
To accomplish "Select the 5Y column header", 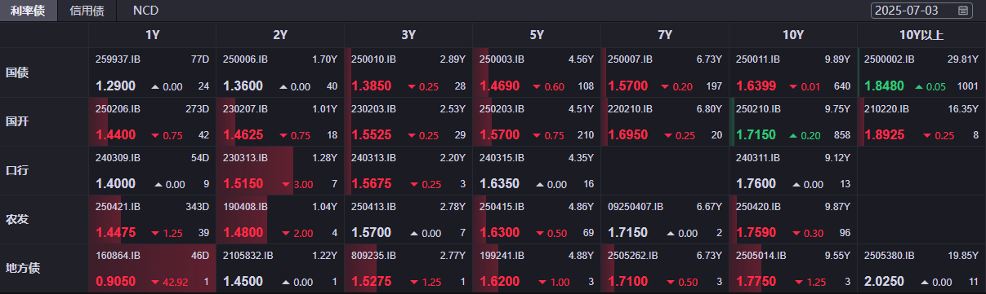I will pyautogui.click(x=537, y=35).
